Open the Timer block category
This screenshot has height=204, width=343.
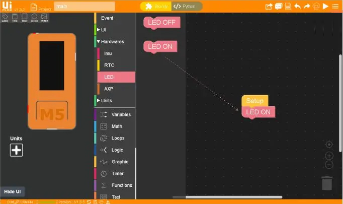point(115,174)
